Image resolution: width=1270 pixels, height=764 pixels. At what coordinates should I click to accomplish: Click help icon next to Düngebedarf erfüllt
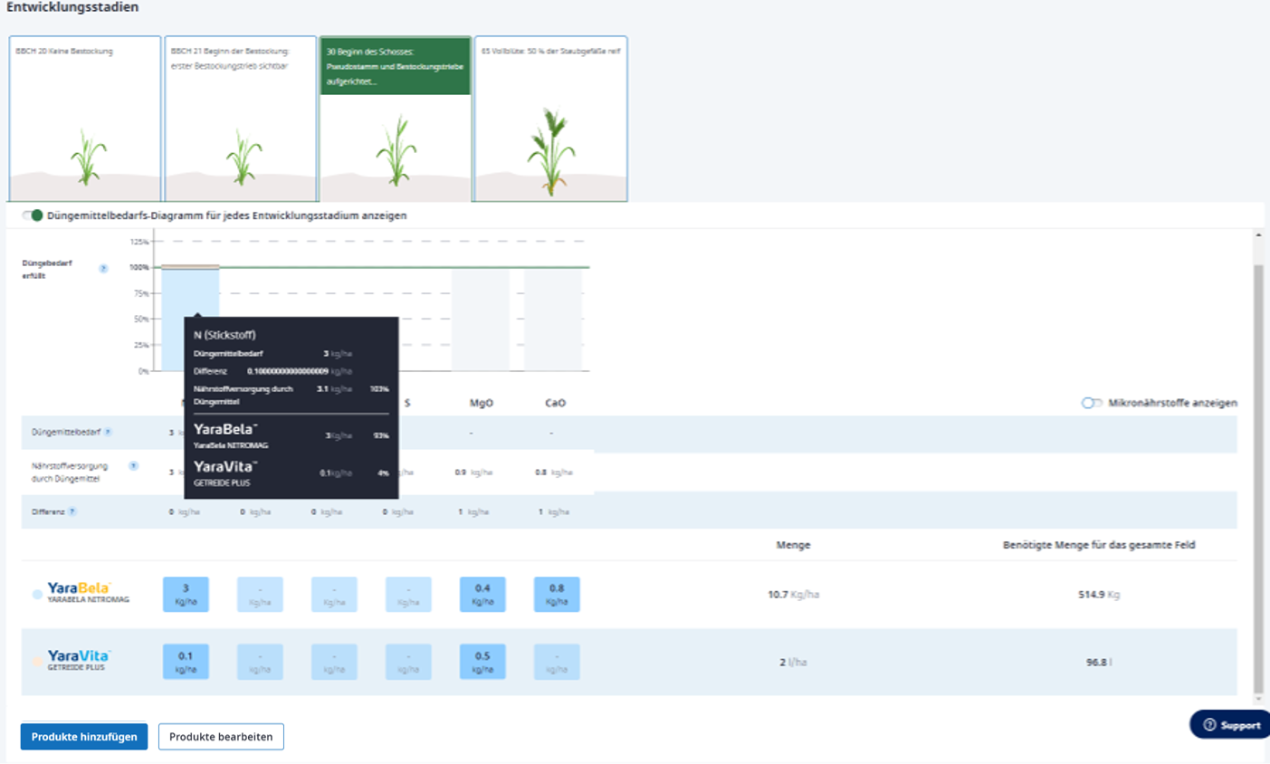tap(103, 269)
